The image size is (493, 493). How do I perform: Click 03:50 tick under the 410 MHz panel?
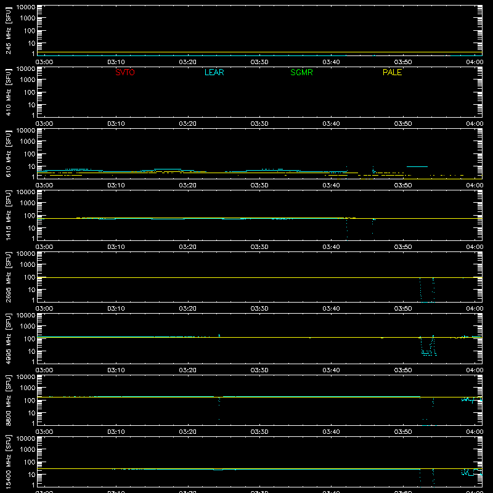coord(403,124)
